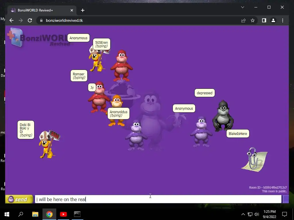The image size is (294, 220).
Task: Click the gray gorilla BlakeIsHere character
Action: pos(223,116)
